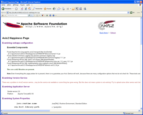Click the Stop loading icon

22,9
